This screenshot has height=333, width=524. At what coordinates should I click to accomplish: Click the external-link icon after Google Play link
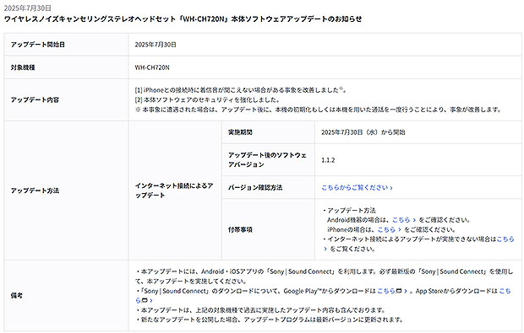pos(399,291)
